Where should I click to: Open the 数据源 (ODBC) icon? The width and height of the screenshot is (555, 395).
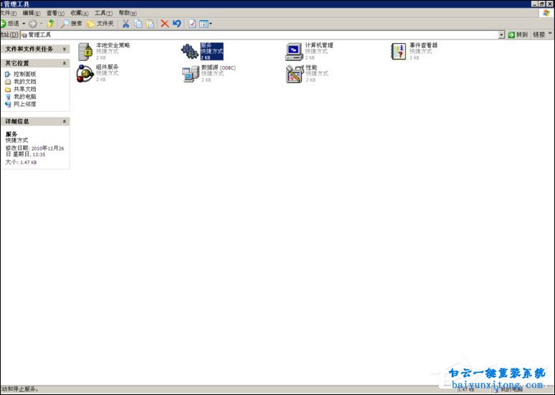pyautogui.click(x=189, y=73)
